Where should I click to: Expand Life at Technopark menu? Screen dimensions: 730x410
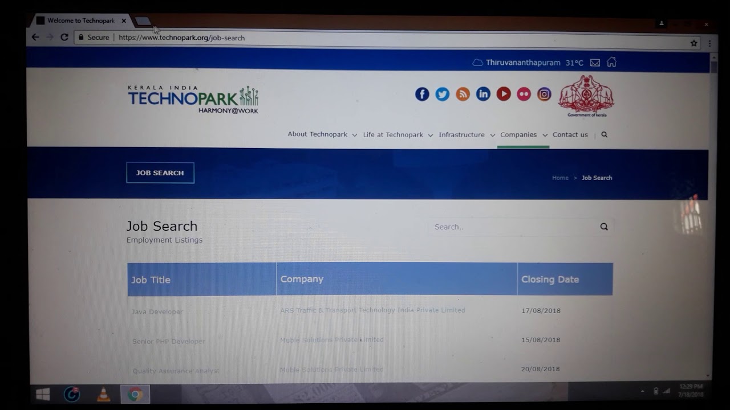(398, 135)
